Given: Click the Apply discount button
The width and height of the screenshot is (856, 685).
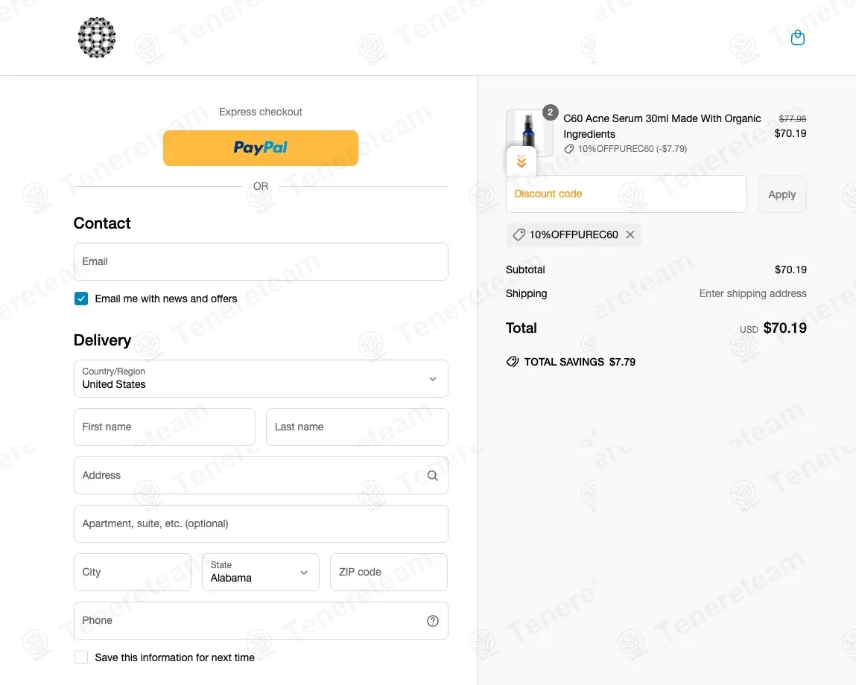Looking at the screenshot, I should [782, 194].
